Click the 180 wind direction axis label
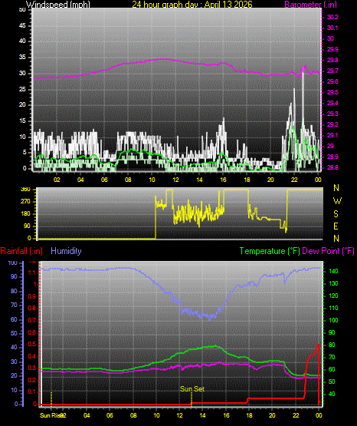The width and height of the screenshot is (357, 426). [x=26, y=214]
